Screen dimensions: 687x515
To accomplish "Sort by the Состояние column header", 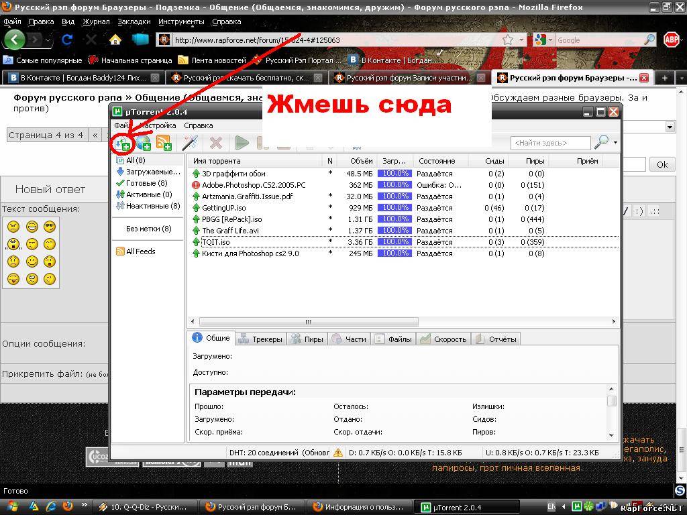I will (x=441, y=161).
